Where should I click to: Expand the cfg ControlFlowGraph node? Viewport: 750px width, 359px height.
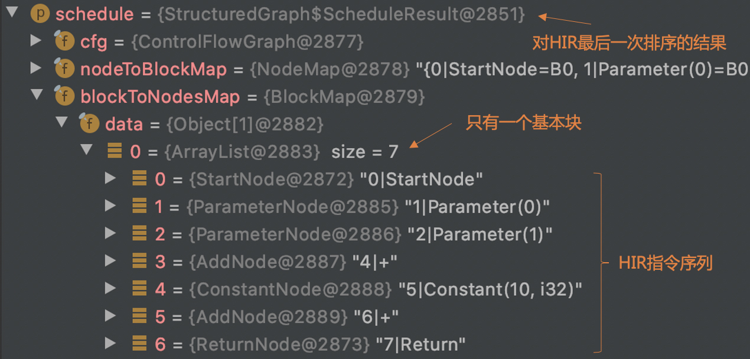(36, 41)
